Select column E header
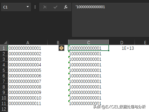 coord(142,42)
